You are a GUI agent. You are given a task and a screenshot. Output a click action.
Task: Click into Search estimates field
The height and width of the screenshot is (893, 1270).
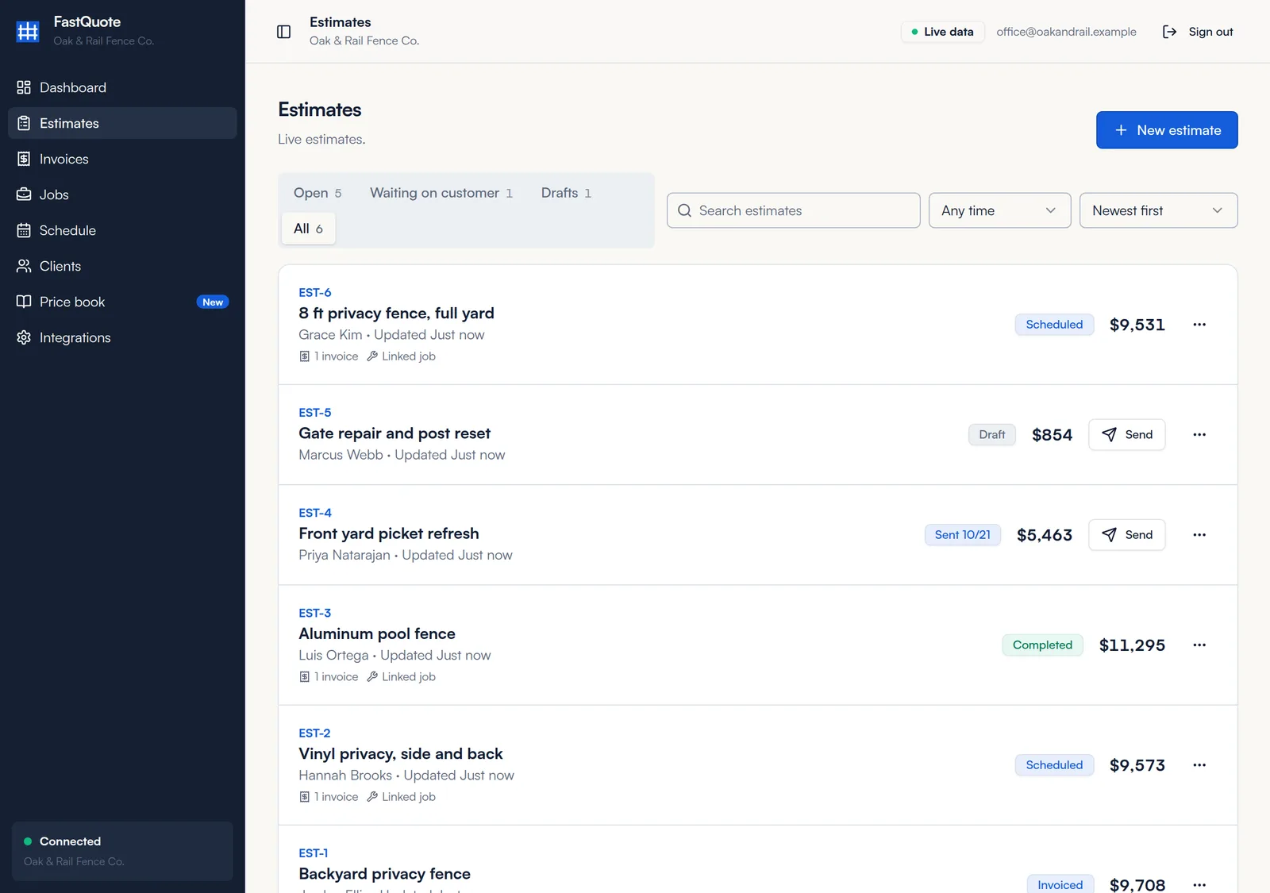(794, 210)
